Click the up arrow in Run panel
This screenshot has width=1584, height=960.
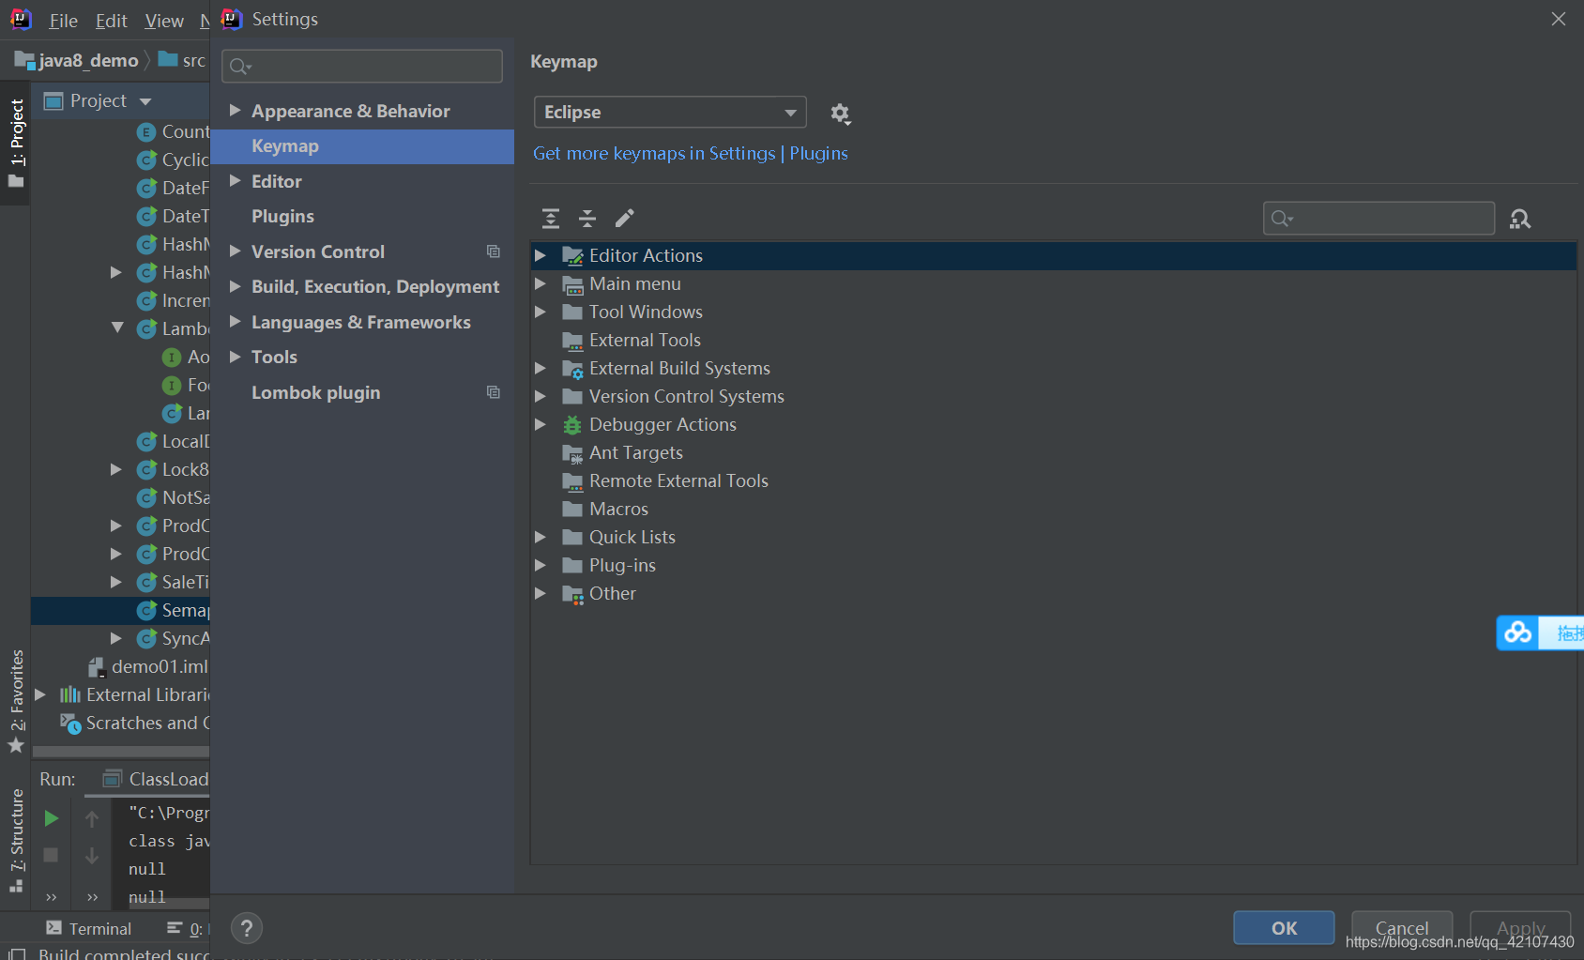pyautogui.click(x=92, y=818)
